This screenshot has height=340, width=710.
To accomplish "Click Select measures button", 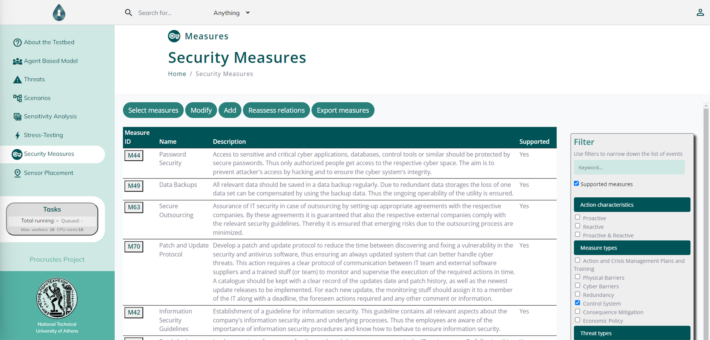I will point(153,110).
